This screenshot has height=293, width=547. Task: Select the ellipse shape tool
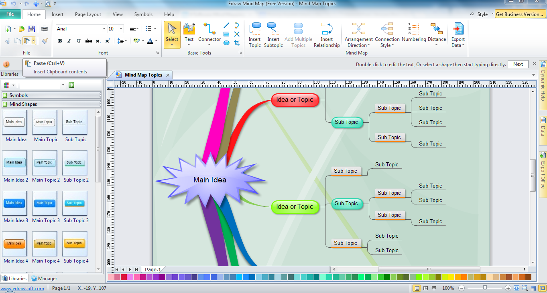pyautogui.click(x=226, y=43)
